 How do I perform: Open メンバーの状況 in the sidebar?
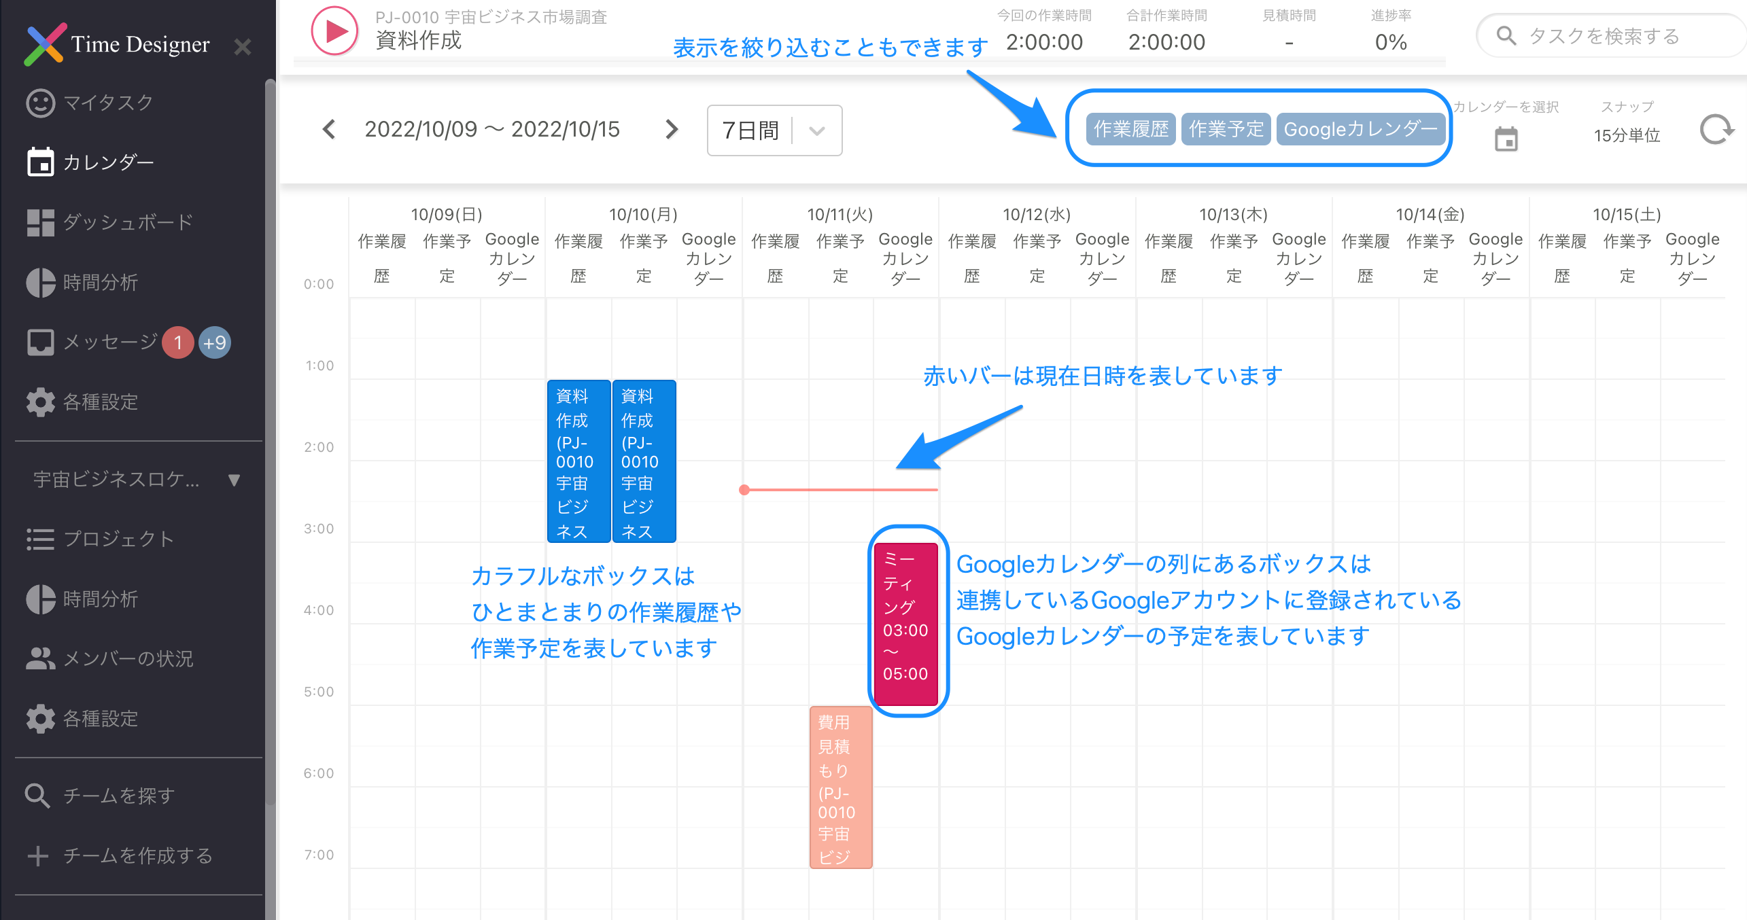127,658
